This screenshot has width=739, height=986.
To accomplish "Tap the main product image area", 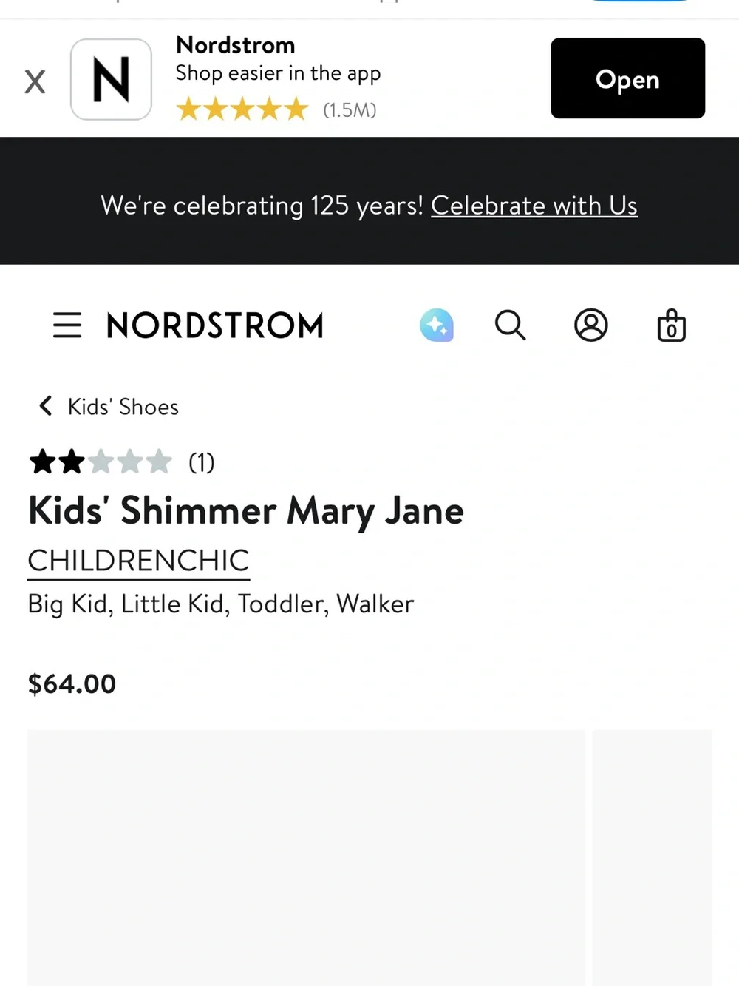I will [x=306, y=857].
